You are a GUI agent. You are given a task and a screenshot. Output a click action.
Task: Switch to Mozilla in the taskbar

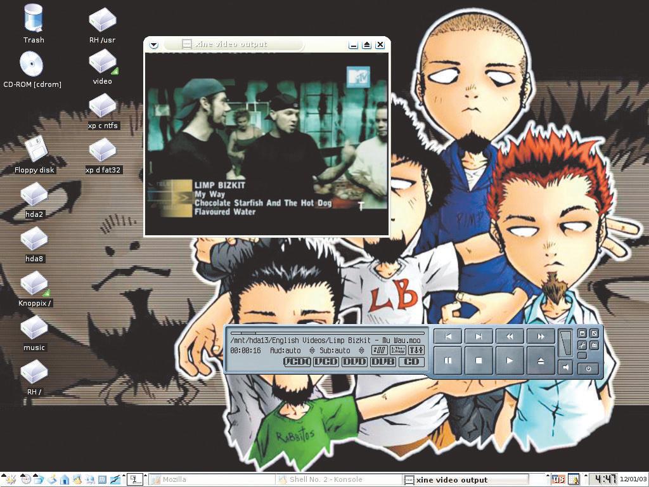pos(212,479)
